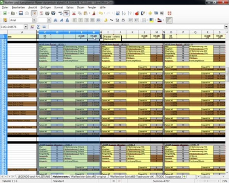Cut selection with the scissors icon
229x183 pixels.
point(74,13)
